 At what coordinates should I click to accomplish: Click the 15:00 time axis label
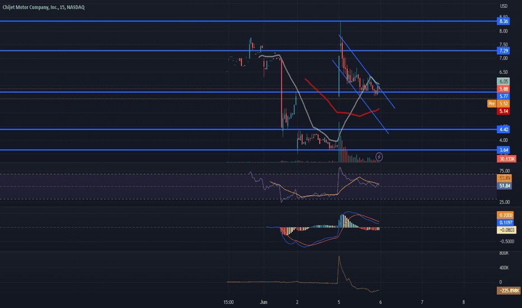pyautogui.click(x=229, y=302)
